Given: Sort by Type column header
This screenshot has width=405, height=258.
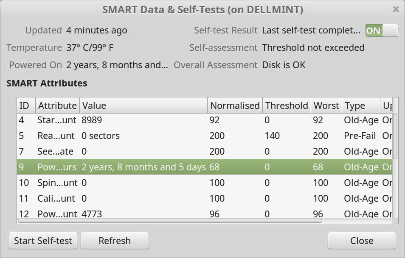Looking at the screenshot, I should coord(360,105).
